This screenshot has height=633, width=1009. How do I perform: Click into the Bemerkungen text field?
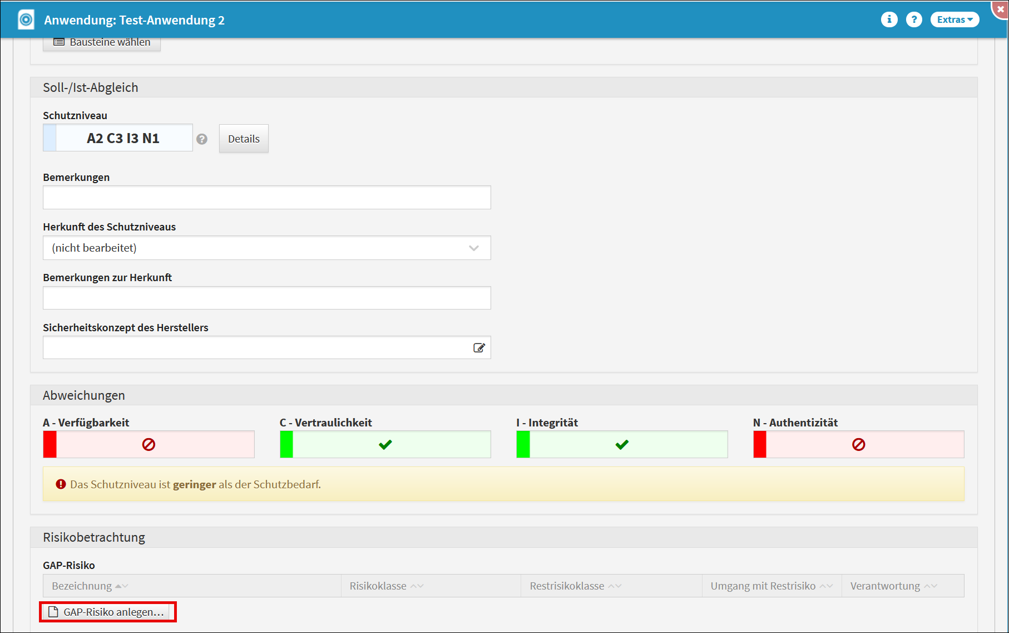coord(267,198)
